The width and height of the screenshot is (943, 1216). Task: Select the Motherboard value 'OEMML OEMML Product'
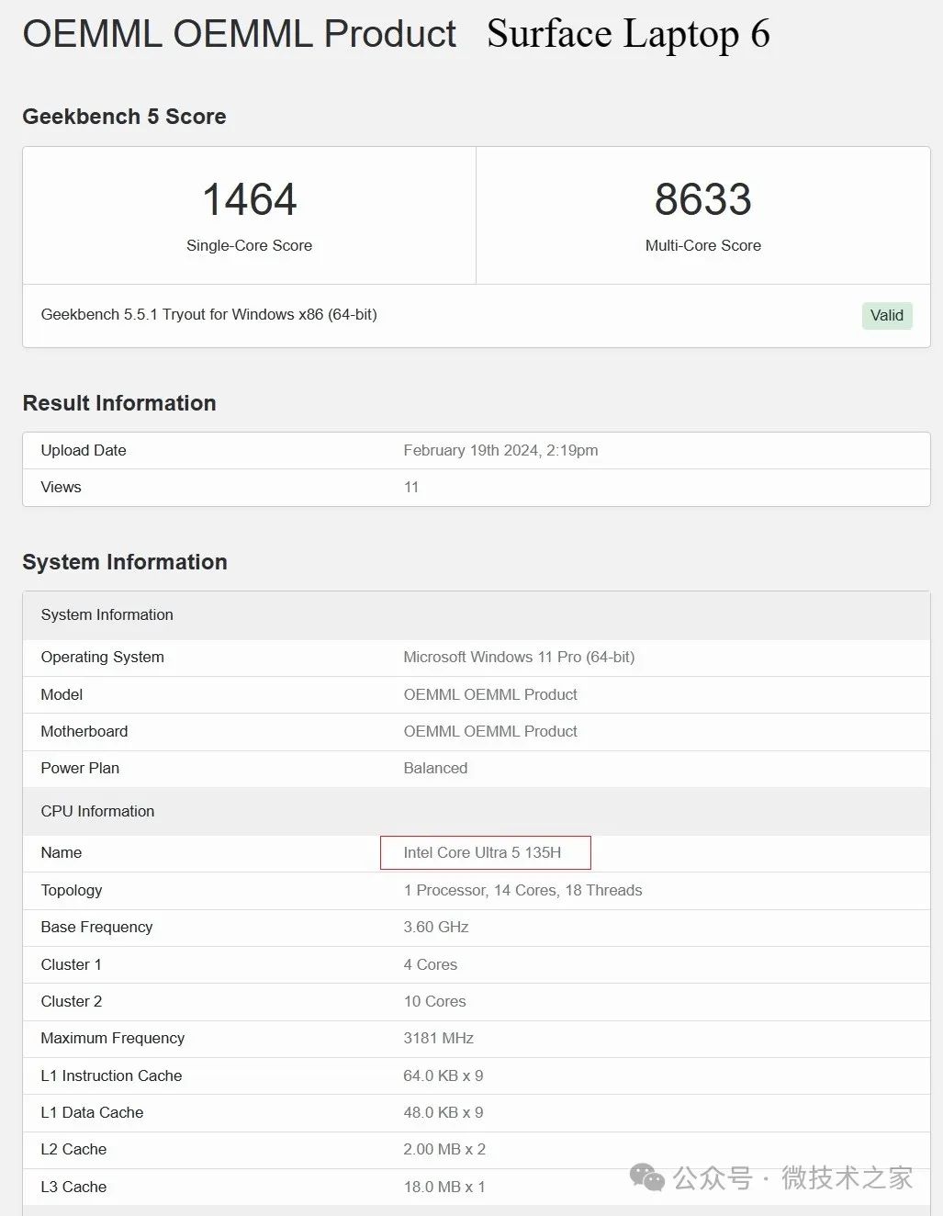pos(490,731)
